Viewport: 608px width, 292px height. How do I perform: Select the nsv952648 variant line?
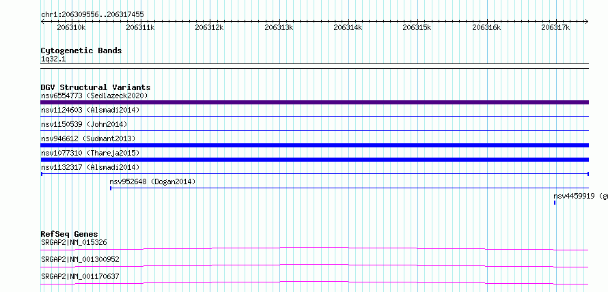pos(349,188)
